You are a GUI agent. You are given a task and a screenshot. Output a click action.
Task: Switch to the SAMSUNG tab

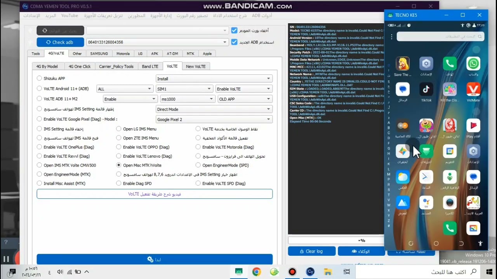(x=99, y=53)
